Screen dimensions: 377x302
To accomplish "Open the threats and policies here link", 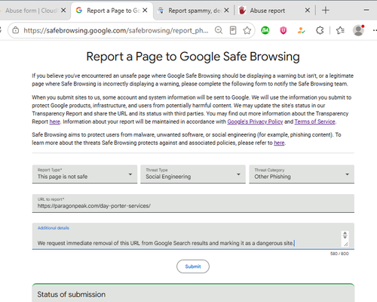I will click(x=279, y=143).
